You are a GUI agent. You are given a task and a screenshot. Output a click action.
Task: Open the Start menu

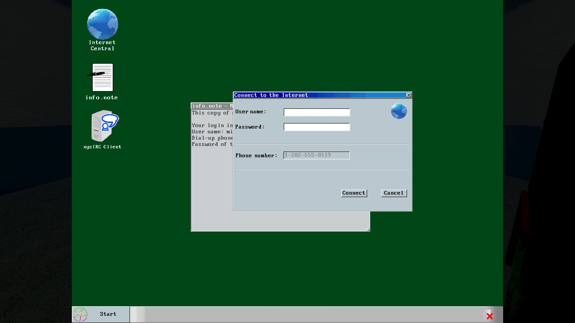pyautogui.click(x=101, y=314)
